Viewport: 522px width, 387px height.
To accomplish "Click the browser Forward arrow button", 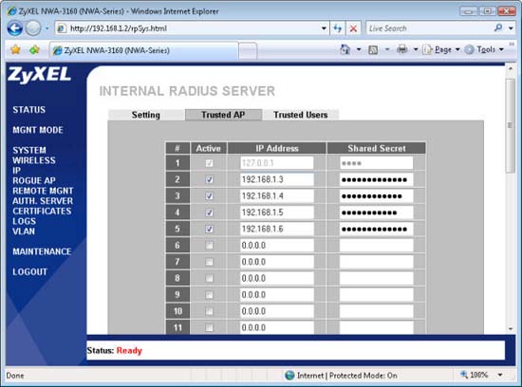I will pos(33,28).
